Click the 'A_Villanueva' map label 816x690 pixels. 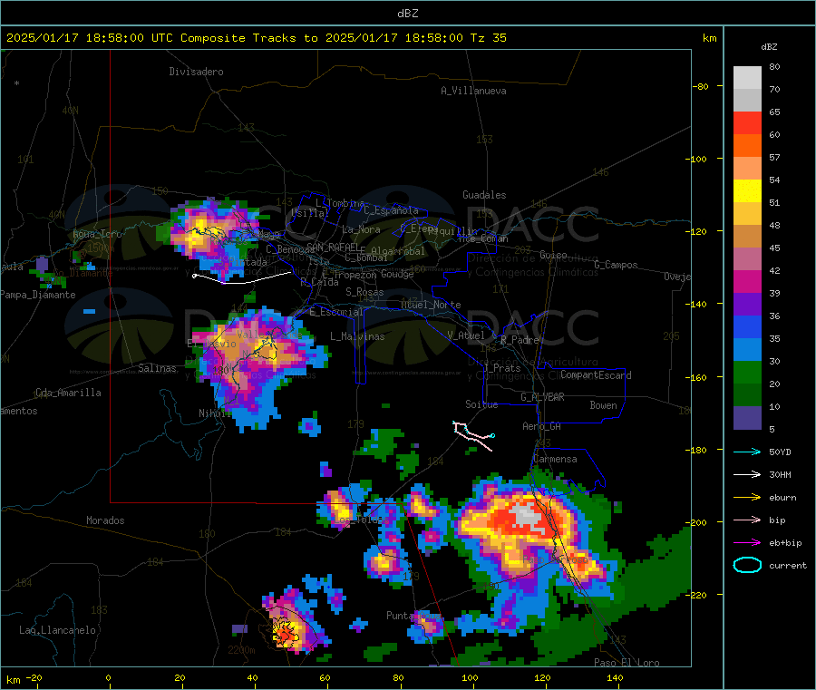pos(473,91)
